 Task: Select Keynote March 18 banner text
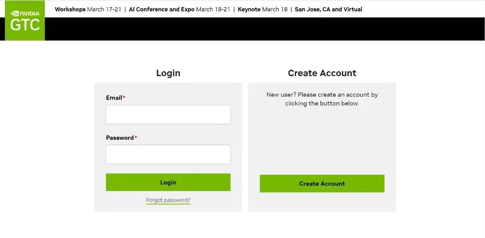(x=263, y=9)
